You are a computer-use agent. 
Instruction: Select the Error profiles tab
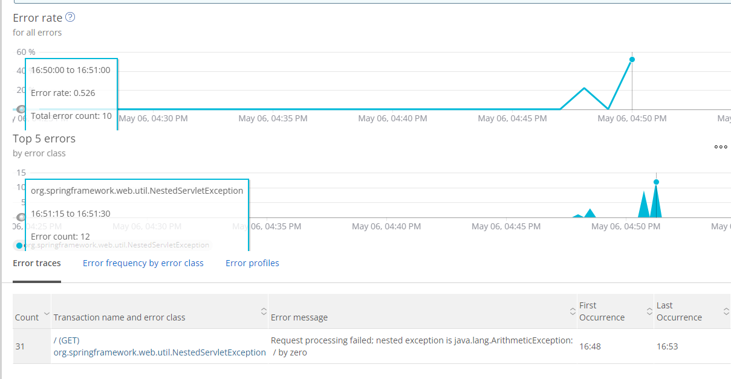(252, 263)
